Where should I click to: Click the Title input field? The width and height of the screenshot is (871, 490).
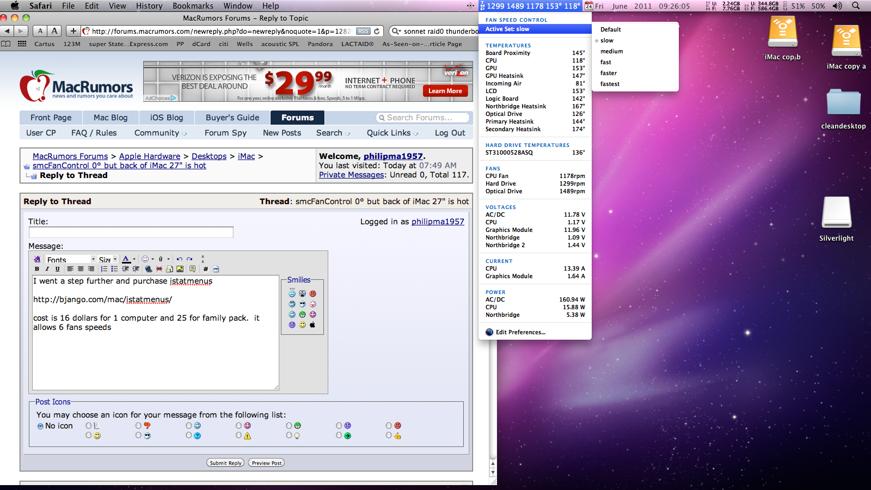[131, 232]
